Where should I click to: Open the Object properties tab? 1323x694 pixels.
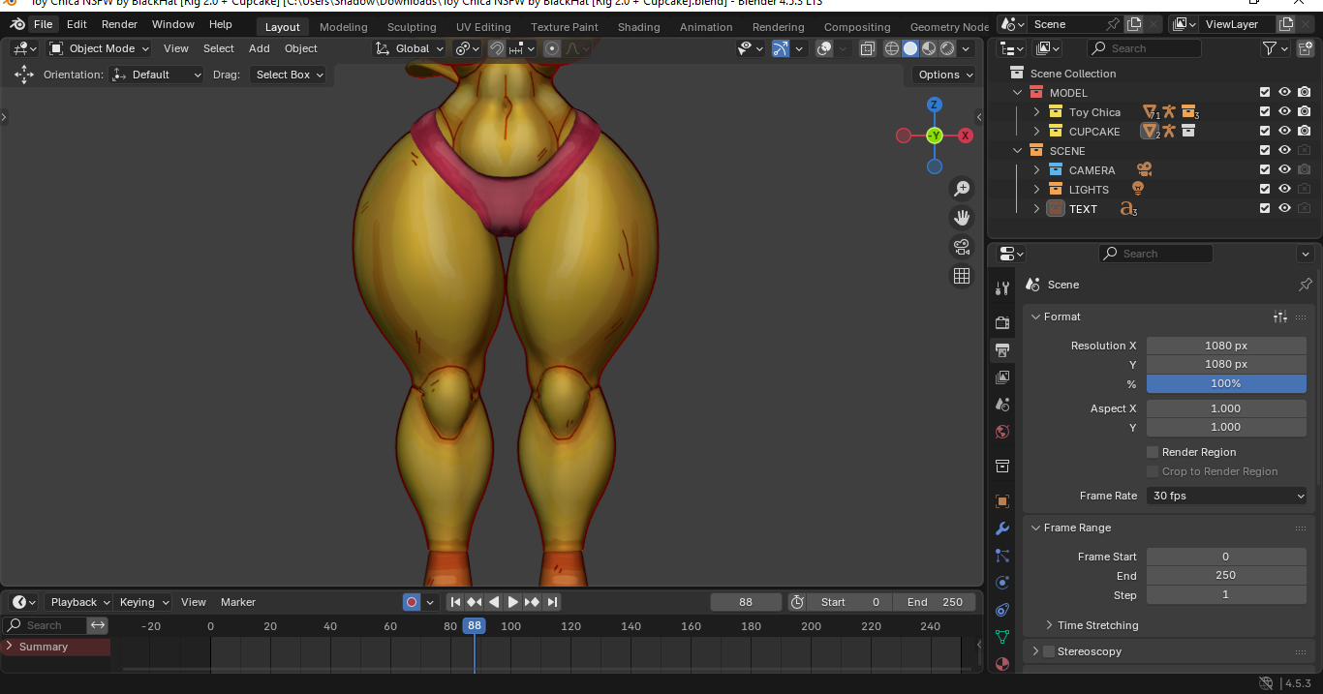pos(1002,501)
